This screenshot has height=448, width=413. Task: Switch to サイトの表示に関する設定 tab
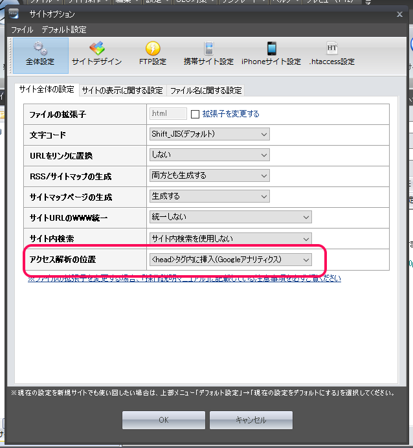pos(122,91)
